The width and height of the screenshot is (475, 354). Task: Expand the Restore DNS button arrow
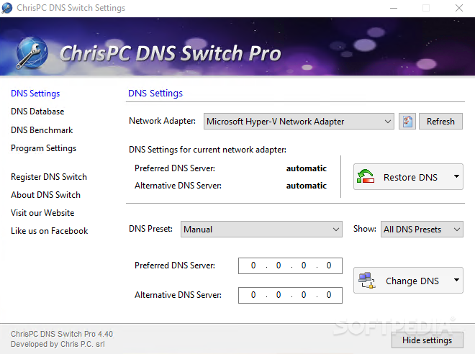456,176
